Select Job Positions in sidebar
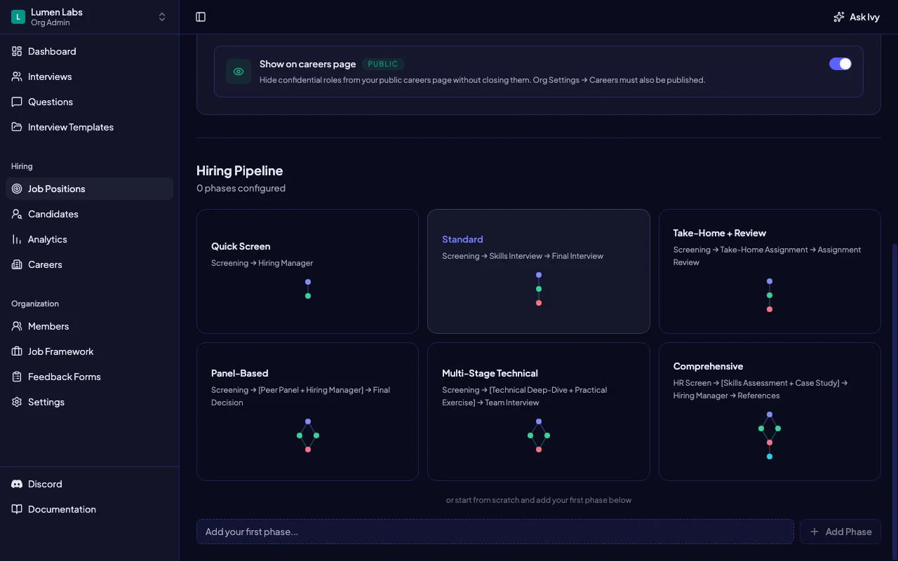Screen dimensions: 898x561 [89, 189]
